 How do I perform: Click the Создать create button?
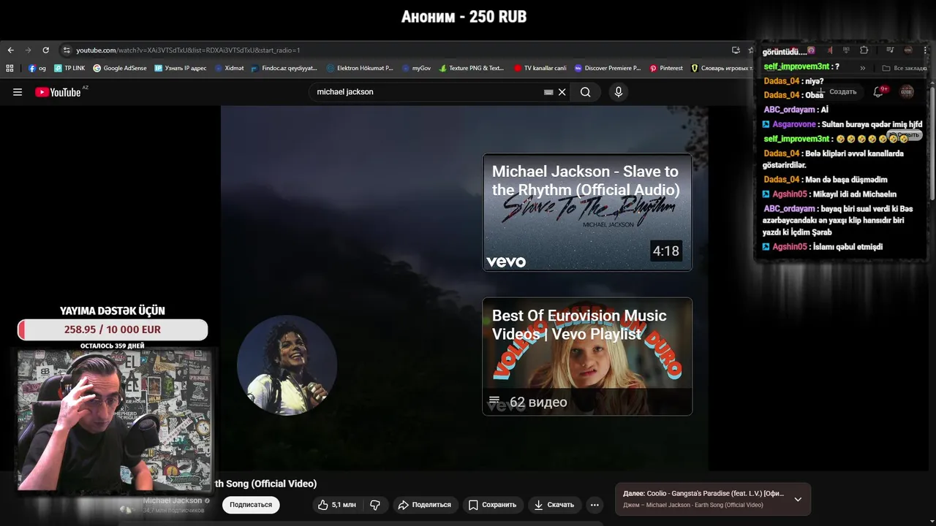click(838, 92)
